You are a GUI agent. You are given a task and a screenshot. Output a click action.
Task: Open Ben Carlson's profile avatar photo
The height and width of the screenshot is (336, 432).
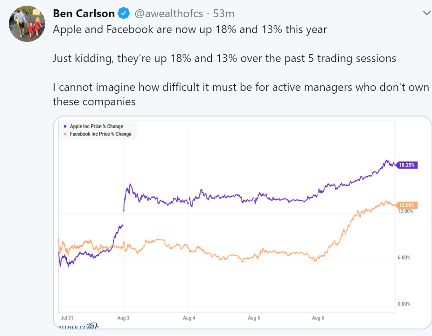[x=28, y=23]
